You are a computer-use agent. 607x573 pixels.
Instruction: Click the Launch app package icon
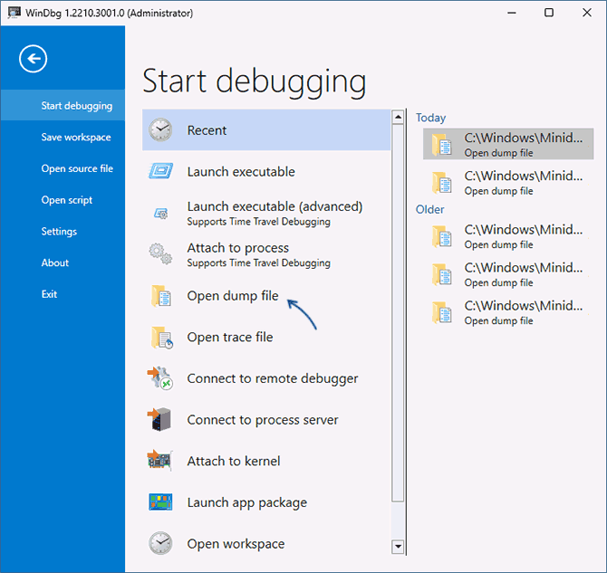click(160, 502)
